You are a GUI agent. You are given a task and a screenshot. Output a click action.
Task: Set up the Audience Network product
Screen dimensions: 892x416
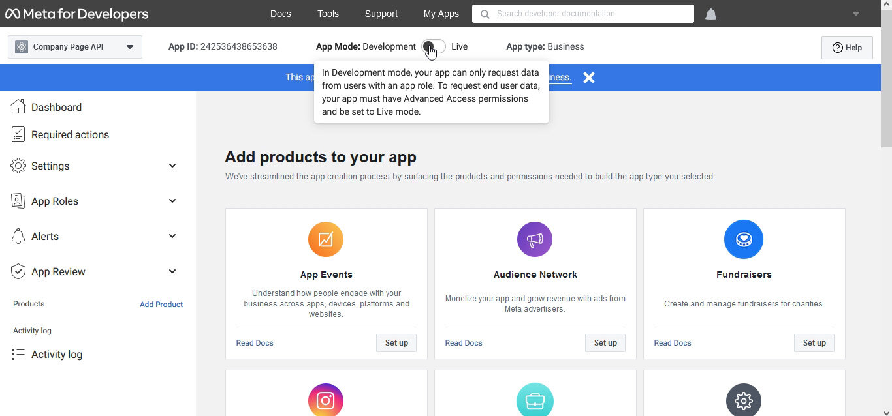click(605, 343)
